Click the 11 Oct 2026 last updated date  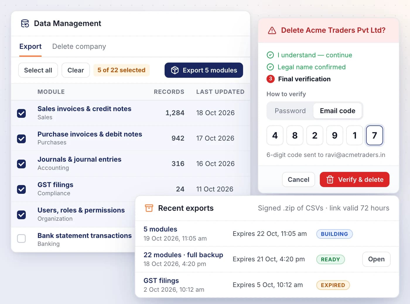tap(215, 189)
